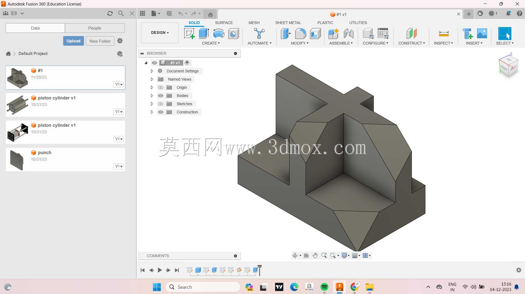
Task: Play the timeline
Action: [x=160, y=270]
